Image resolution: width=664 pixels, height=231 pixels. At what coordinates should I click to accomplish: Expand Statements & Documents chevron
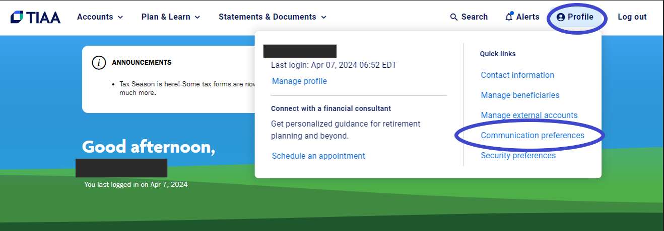(x=323, y=17)
